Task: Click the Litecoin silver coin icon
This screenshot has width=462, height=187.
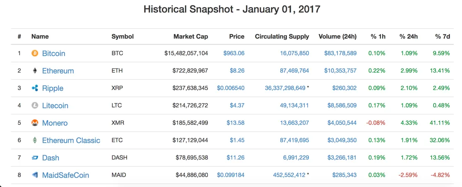Action: pos(35,106)
